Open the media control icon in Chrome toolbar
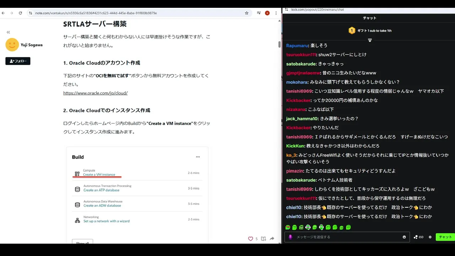The height and width of the screenshot is (256, 455). pos(259,13)
